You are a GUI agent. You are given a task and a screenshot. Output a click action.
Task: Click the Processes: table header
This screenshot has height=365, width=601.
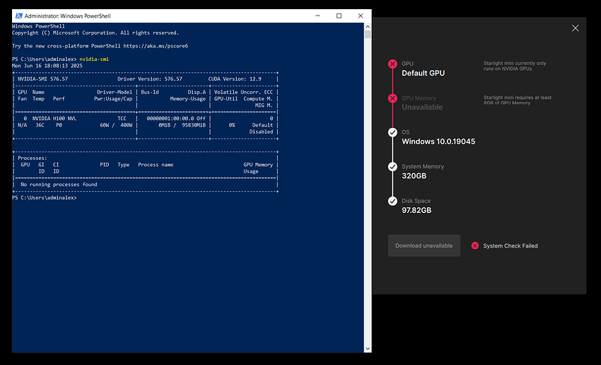click(33, 158)
